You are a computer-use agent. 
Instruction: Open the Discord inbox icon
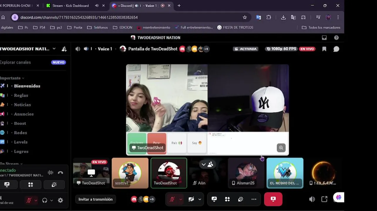pyautogui.click(x=324, y=38)
